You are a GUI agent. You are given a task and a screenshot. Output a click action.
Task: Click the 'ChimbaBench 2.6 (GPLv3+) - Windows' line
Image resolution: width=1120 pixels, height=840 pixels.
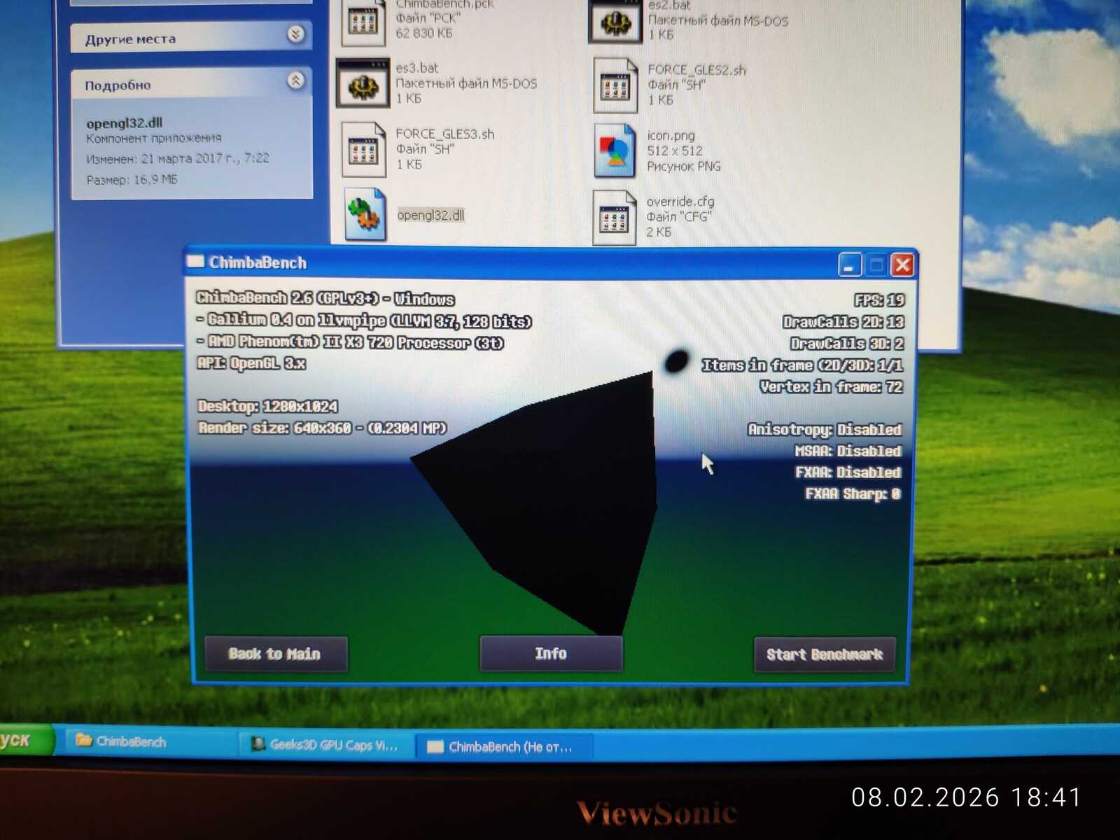325,299
